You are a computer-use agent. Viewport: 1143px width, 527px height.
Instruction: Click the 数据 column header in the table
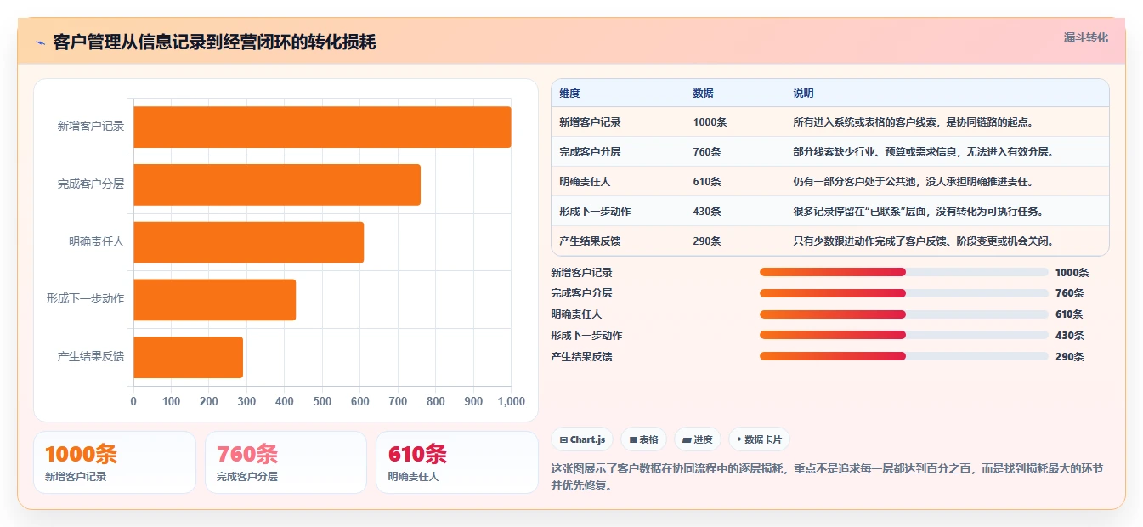[703, 93]
